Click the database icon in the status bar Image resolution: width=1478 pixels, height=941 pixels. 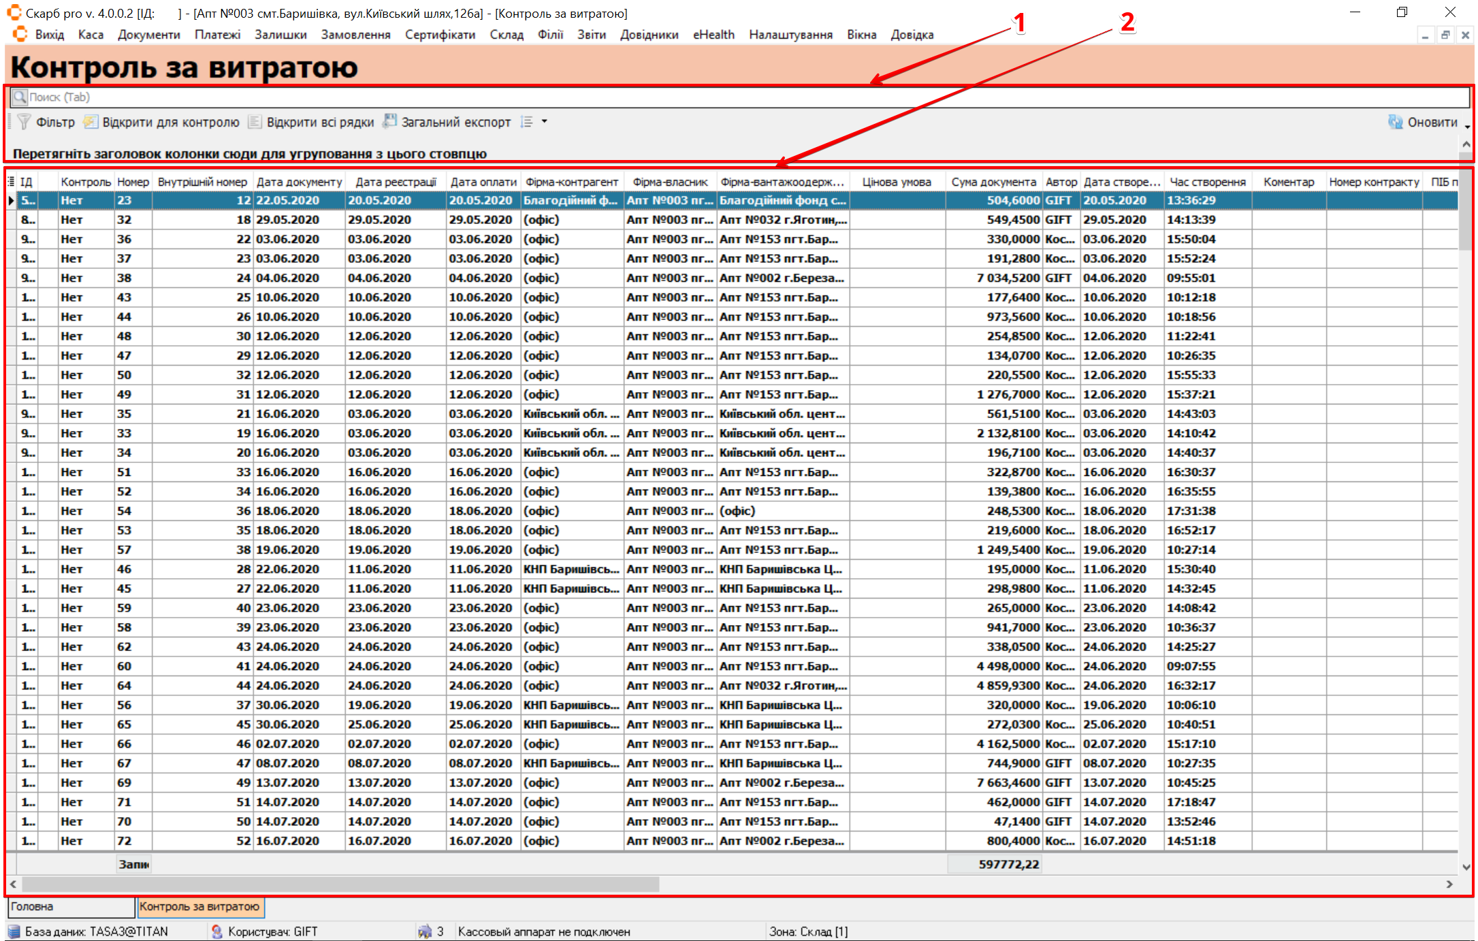(x=14, y=931)
